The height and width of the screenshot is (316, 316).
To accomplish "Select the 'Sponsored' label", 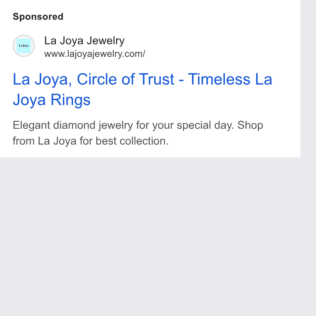I will coord(38,17).
